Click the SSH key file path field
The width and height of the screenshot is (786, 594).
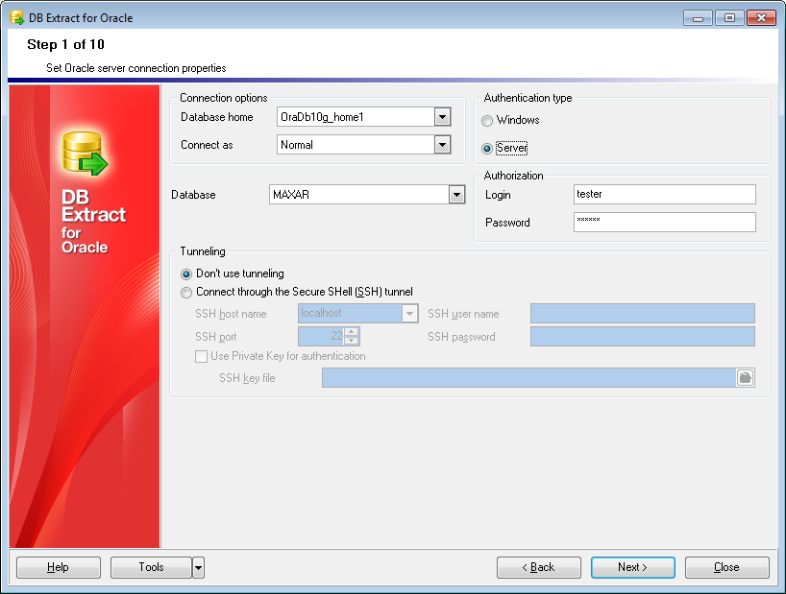tap(528, 378)
